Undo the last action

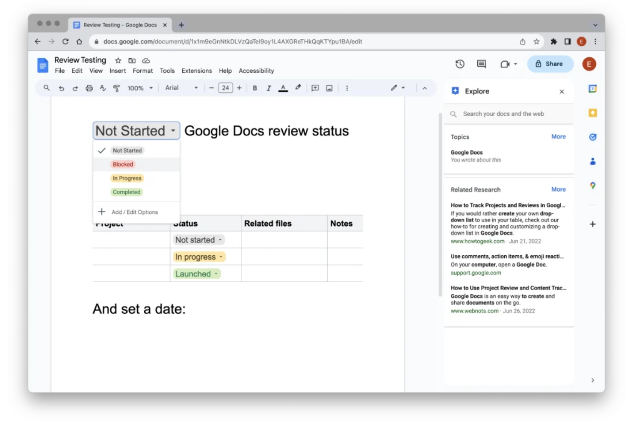coord(61,88)
